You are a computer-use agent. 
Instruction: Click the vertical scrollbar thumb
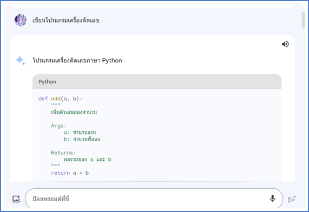click(303, 20)
